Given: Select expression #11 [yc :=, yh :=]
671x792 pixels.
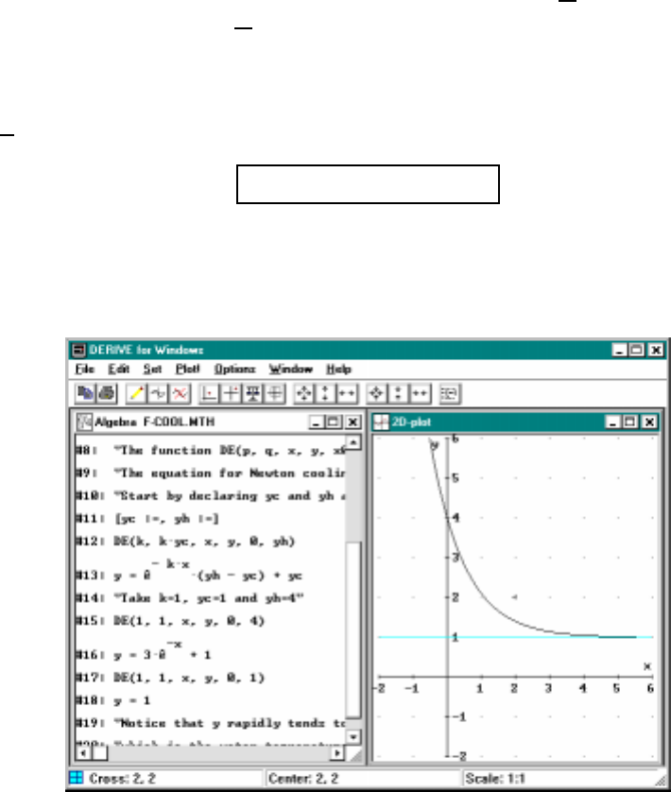Looking at the screenshot, I should click(147, 519).
